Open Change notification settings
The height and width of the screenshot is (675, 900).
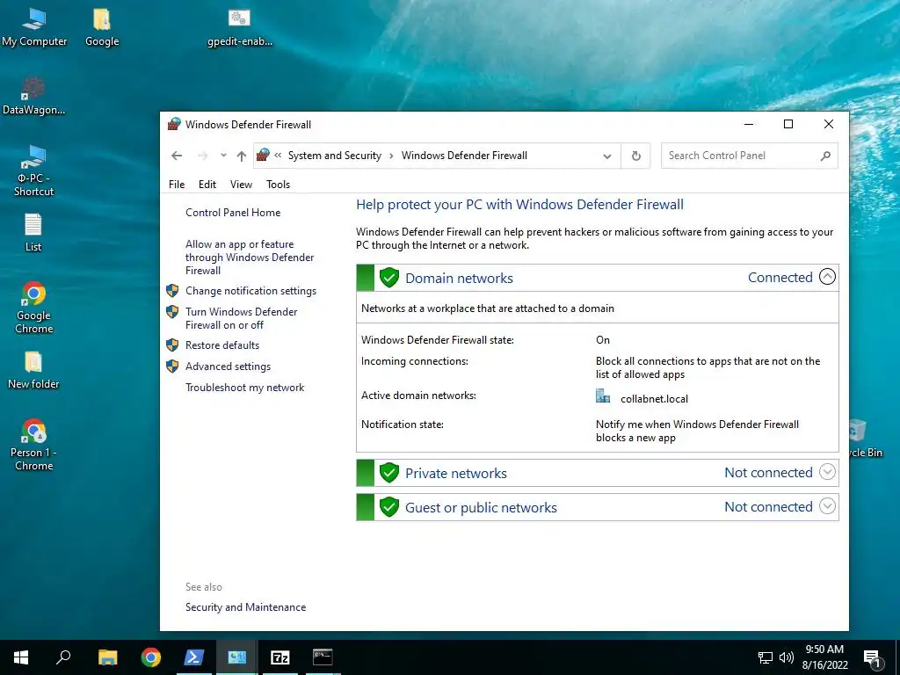coord(250,291)
